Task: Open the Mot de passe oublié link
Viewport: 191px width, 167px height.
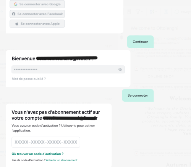Action: pyautogui.click(x=29, y=79)
